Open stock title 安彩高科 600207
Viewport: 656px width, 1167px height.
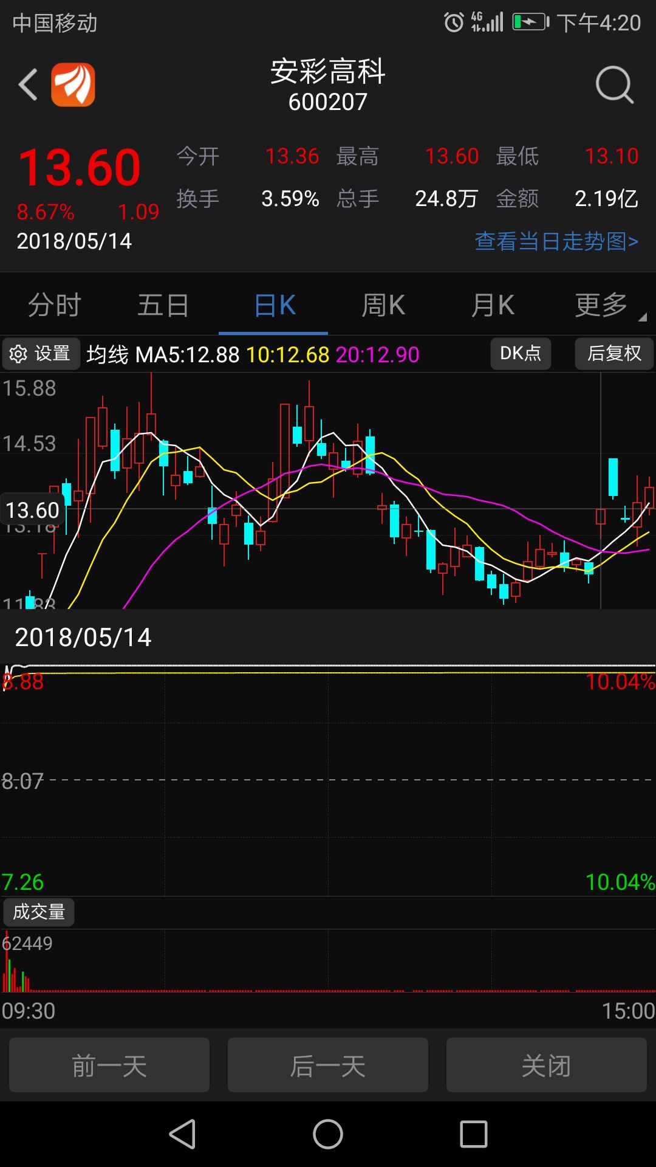click(x=328, y=85)
